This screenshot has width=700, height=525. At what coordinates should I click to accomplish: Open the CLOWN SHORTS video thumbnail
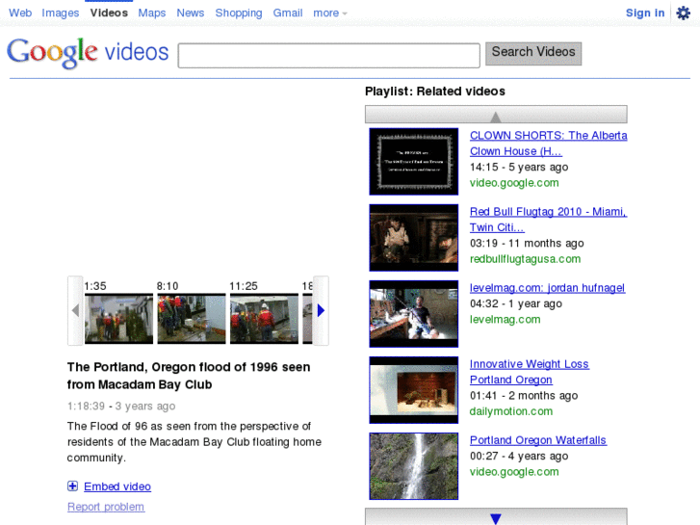[x=414, y=162]
